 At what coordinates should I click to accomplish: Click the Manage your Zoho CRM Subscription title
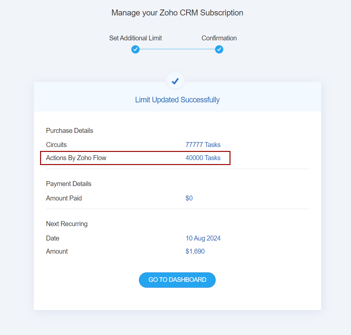point(177,13)
